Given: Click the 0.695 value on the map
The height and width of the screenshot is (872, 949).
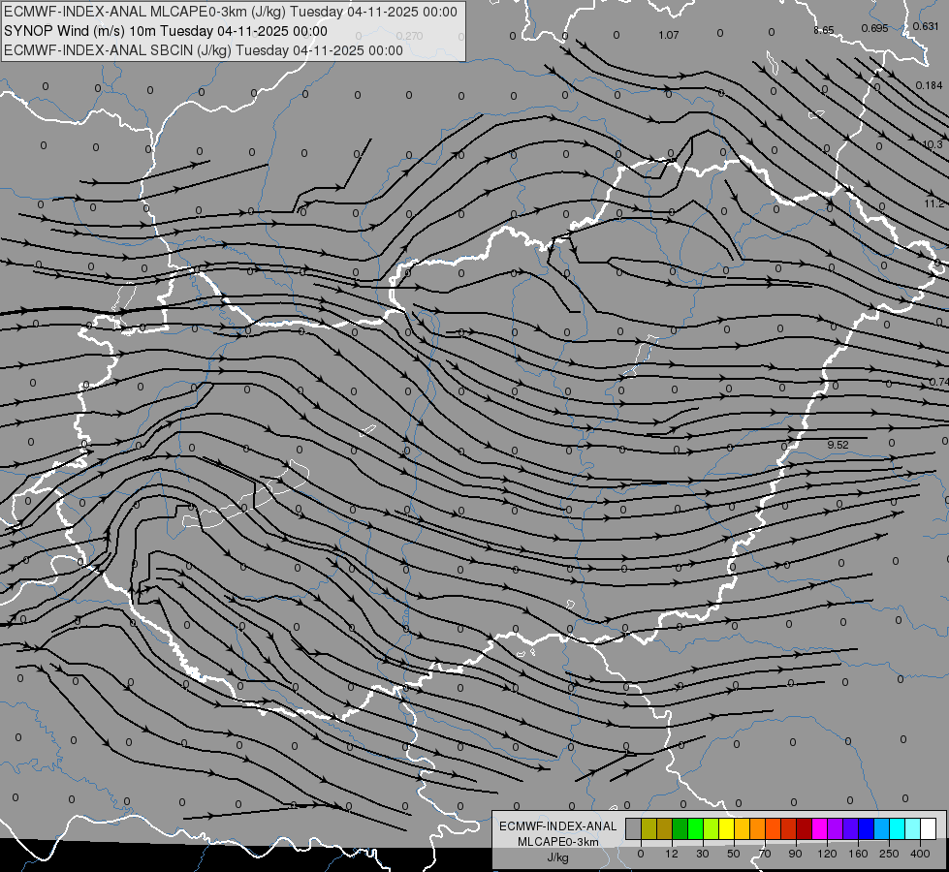Looking at the screenshot, I should [874, 28].
